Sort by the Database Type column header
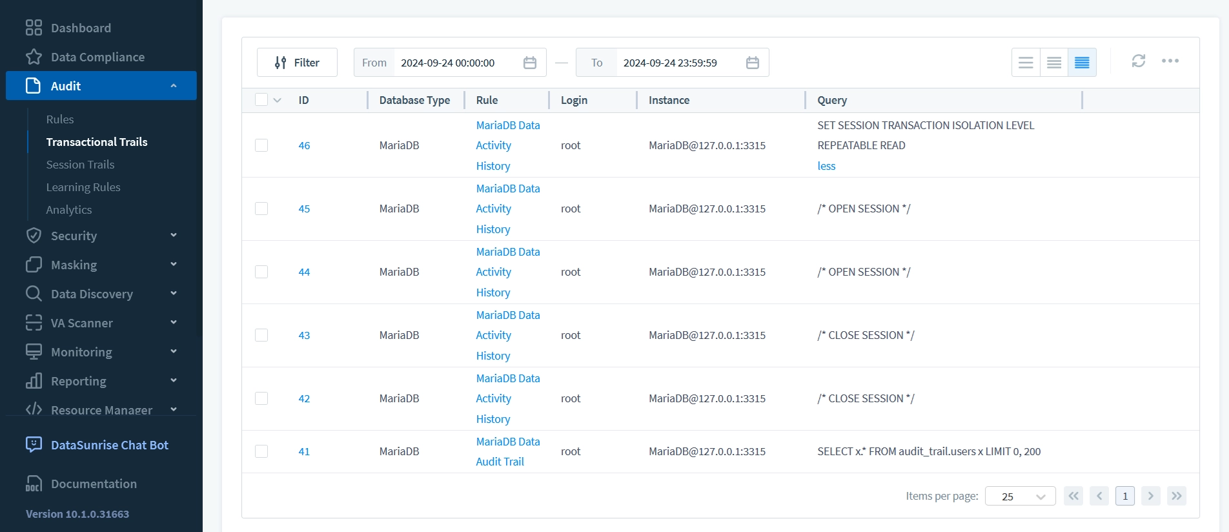 (x=414, y=100)
